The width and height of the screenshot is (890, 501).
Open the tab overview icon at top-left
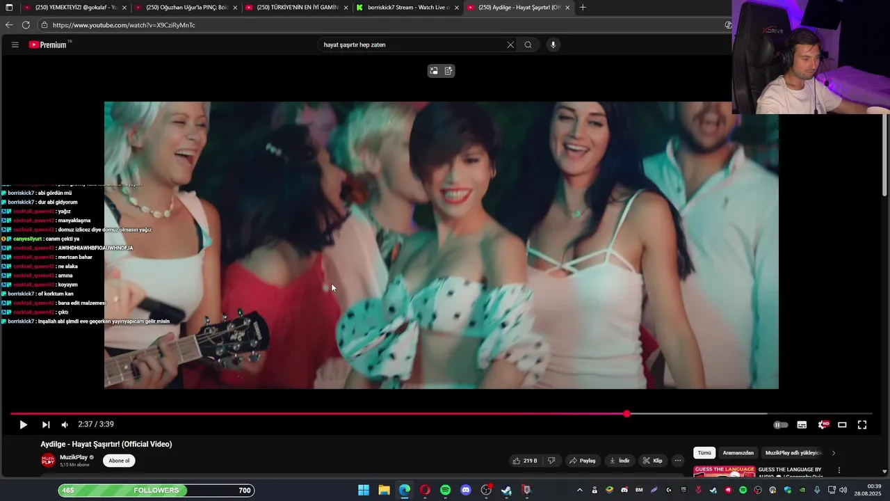(x=9, y=8)
